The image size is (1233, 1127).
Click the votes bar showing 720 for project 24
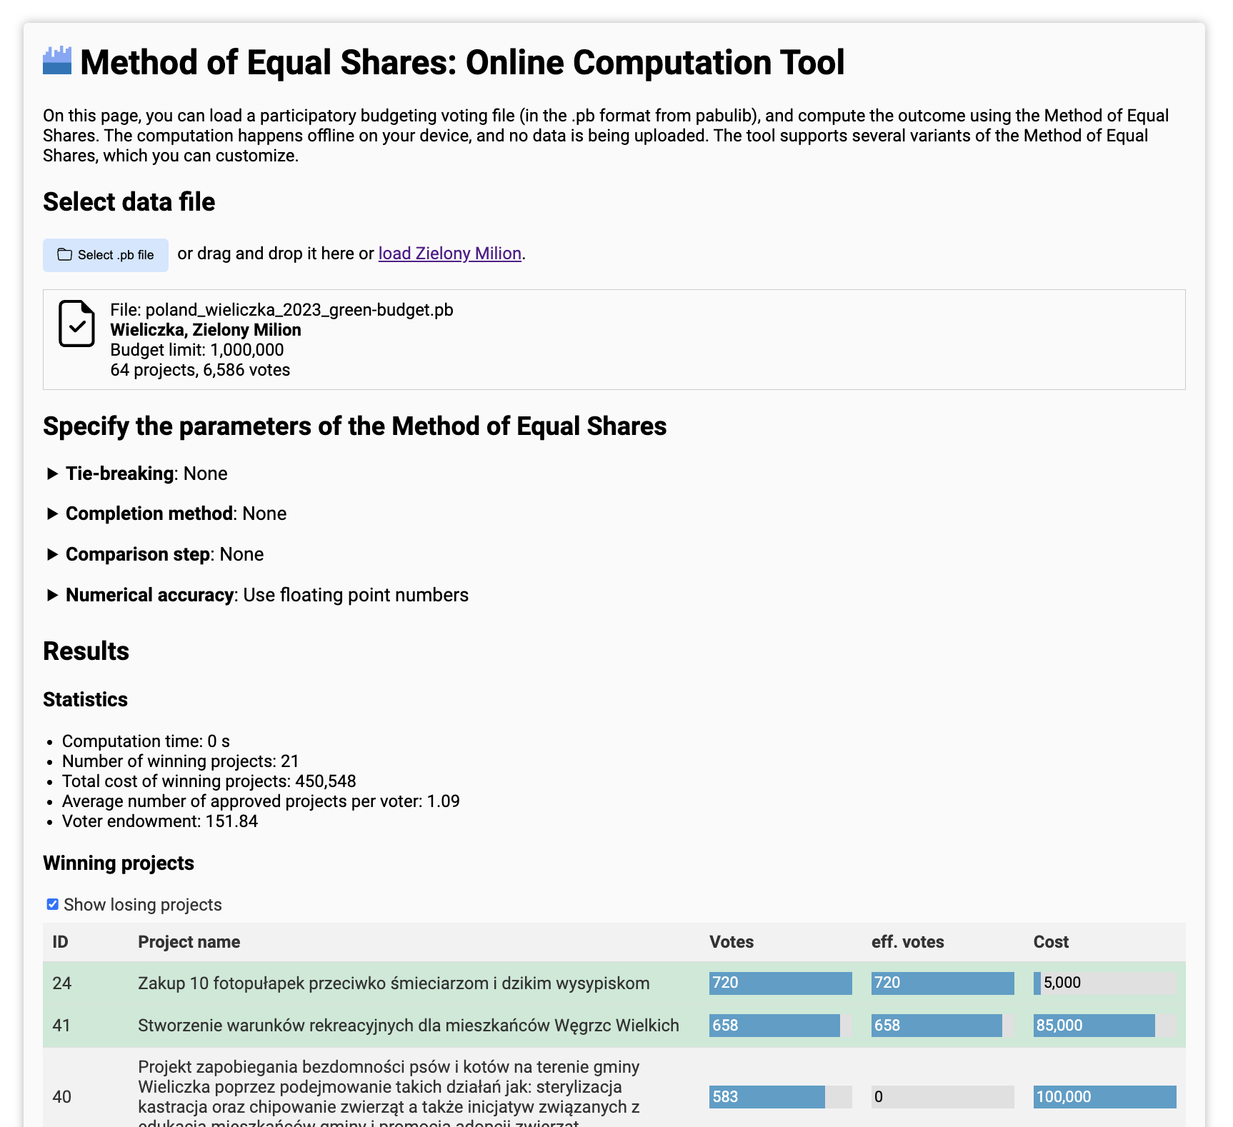[x=780, y=983]
